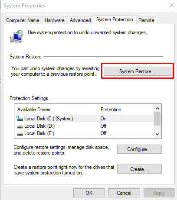The image size is (177, 200).
Task: Select the Remote tab
Action: click(146, 20)
